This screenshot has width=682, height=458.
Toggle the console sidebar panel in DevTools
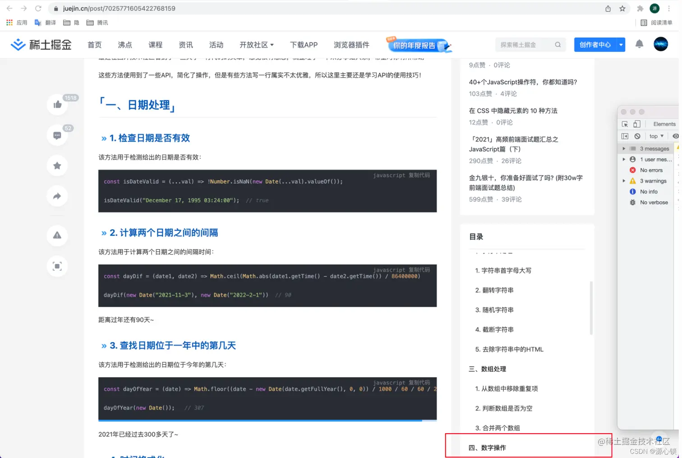(x=625, y=136)
